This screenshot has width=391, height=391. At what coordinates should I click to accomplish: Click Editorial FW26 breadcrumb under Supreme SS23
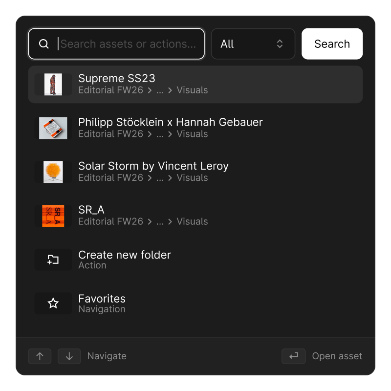coord(111,90)
